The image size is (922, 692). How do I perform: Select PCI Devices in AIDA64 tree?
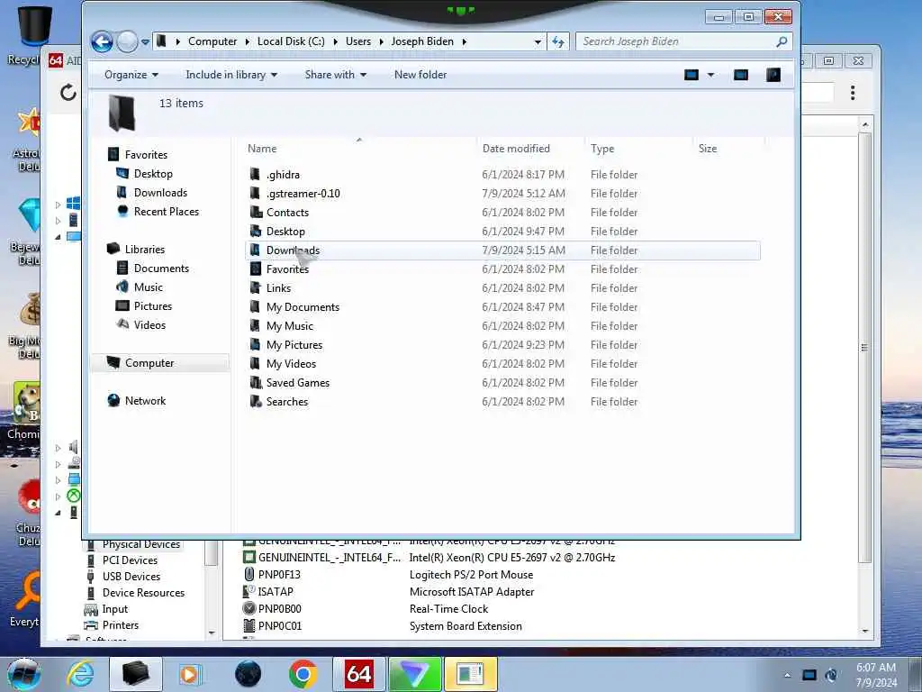[x=130, y=560]
